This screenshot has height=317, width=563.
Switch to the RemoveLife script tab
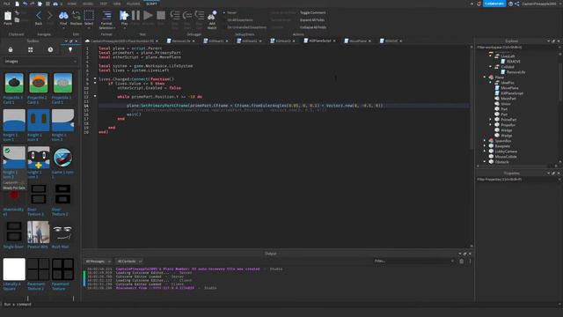(181, 41)
